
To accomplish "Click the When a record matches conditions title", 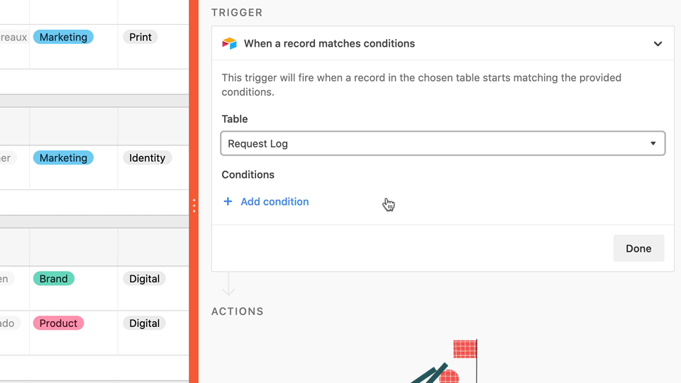I will (x=329, y=43).
